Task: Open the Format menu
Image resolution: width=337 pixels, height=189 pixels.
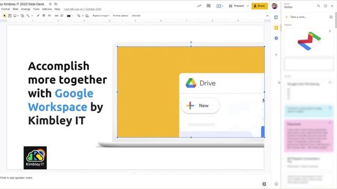Action: coord(6,9)
